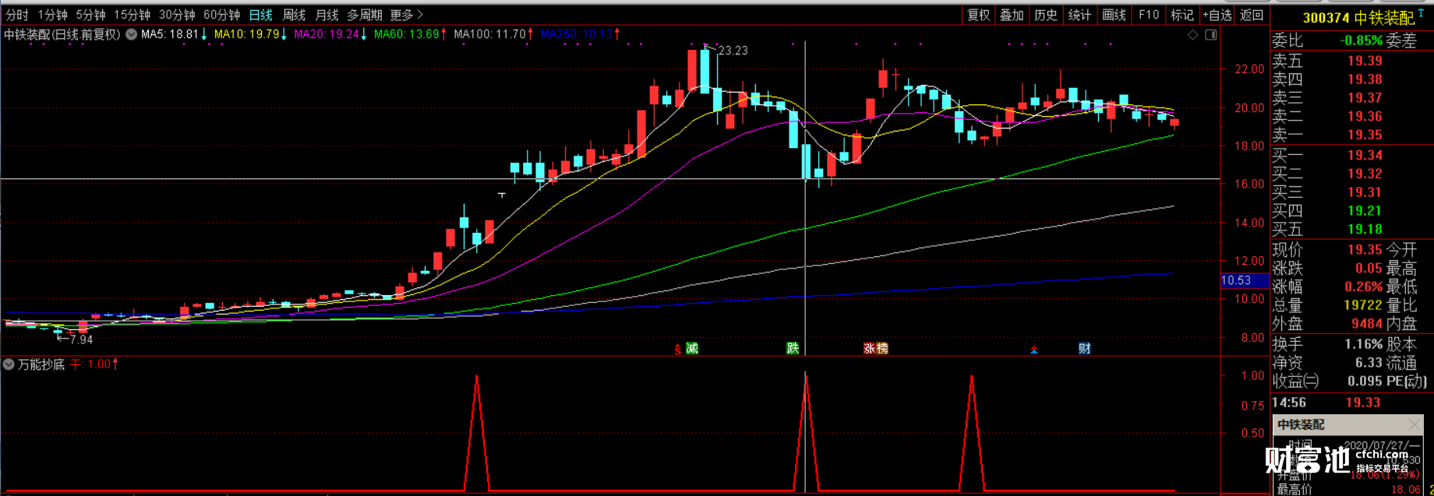Click the diamond icon at chart top-right
The image size is (1434, 496).
point(1193,35)
